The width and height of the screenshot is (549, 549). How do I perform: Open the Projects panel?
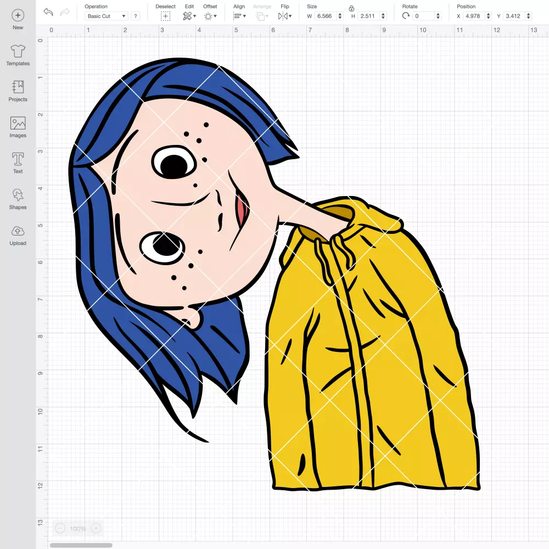18,91
